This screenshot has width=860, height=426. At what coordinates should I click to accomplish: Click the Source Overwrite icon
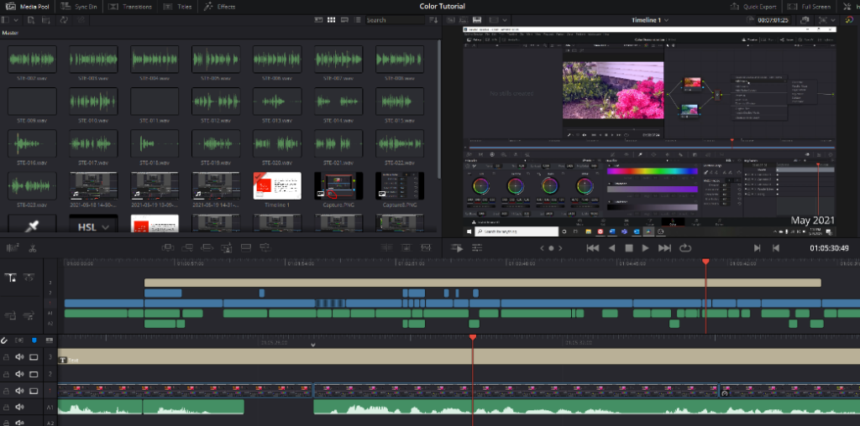[265, 248]
